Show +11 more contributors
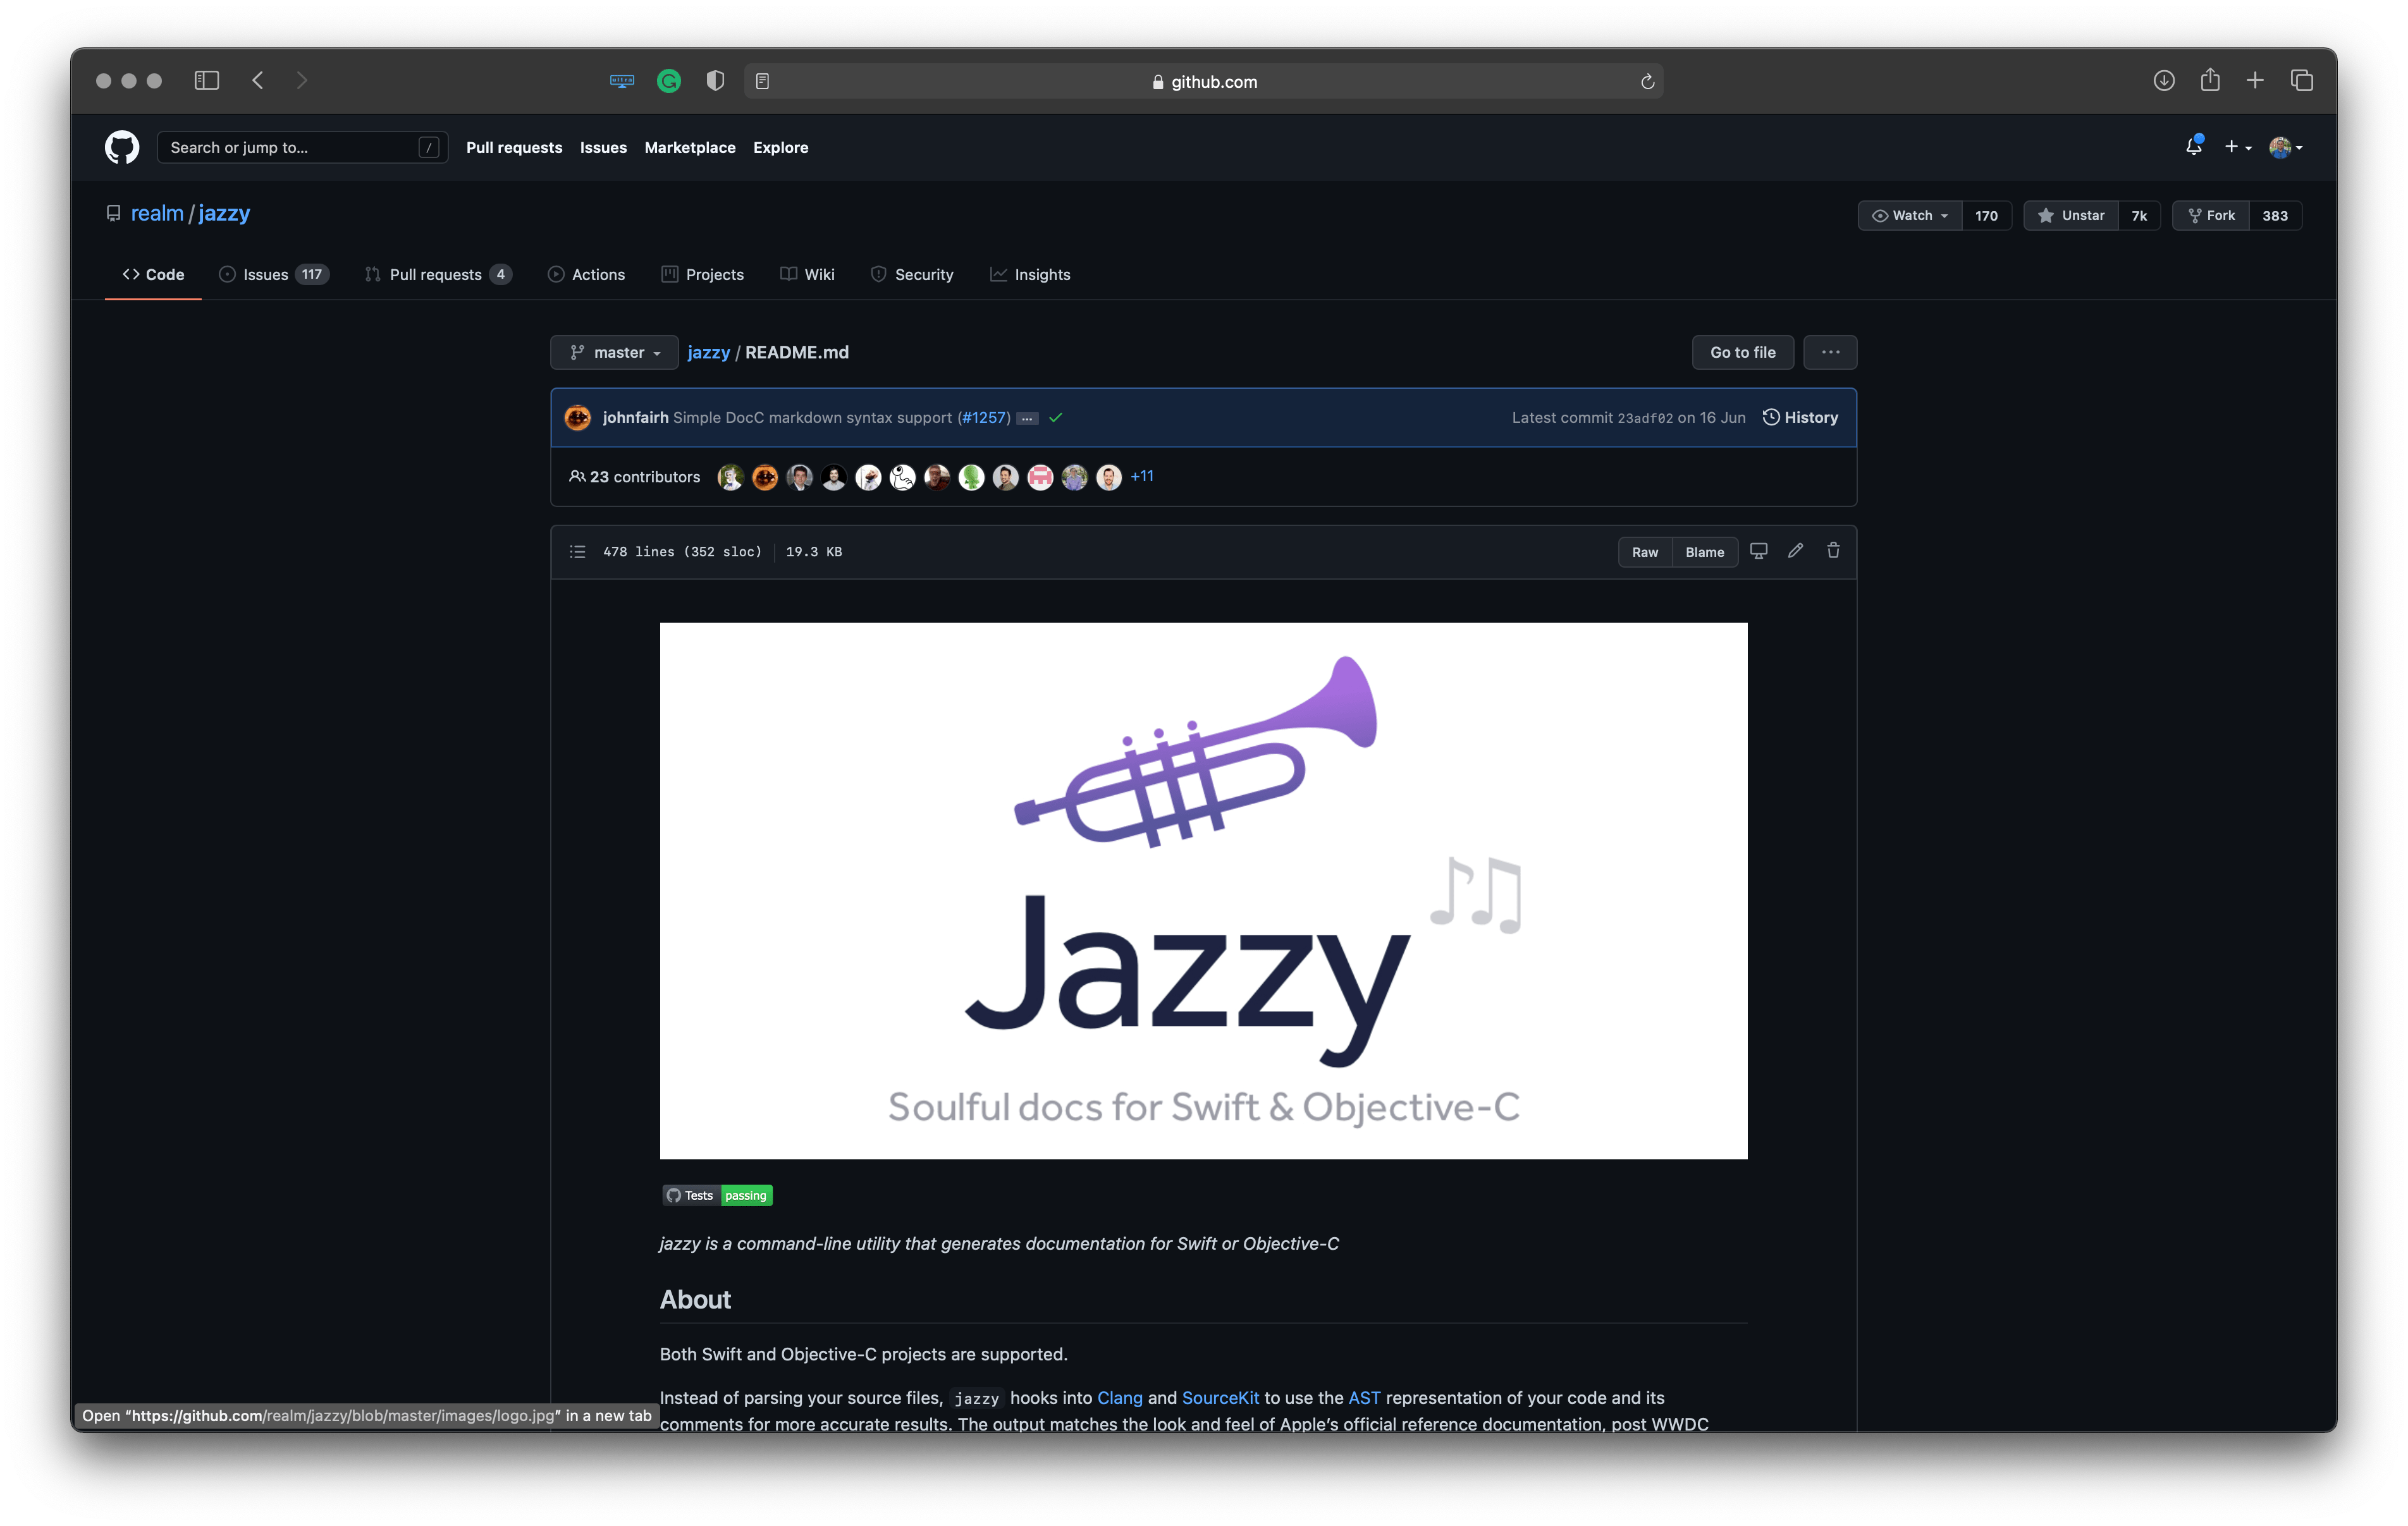 [1142, 477]
